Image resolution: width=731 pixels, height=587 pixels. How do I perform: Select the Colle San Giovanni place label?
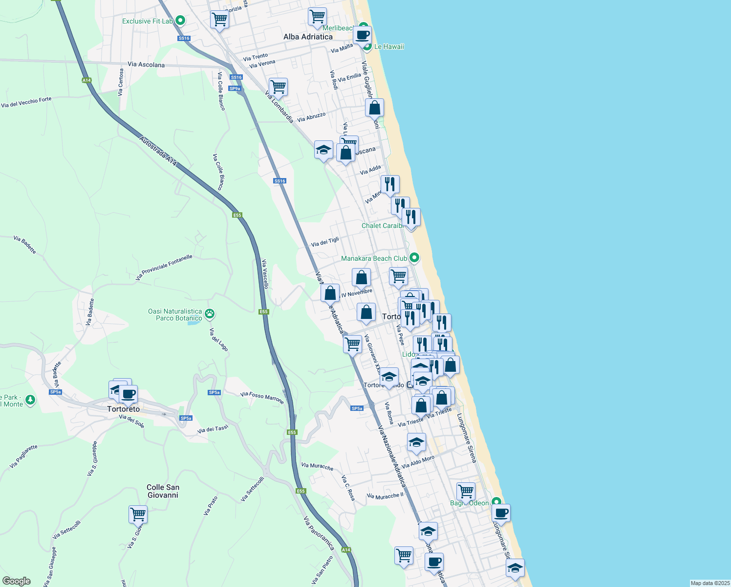click(163, 491)
